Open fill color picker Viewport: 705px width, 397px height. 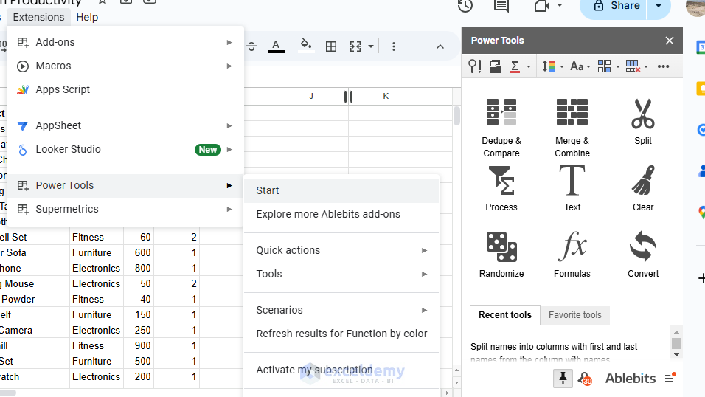tap(306, 46)
